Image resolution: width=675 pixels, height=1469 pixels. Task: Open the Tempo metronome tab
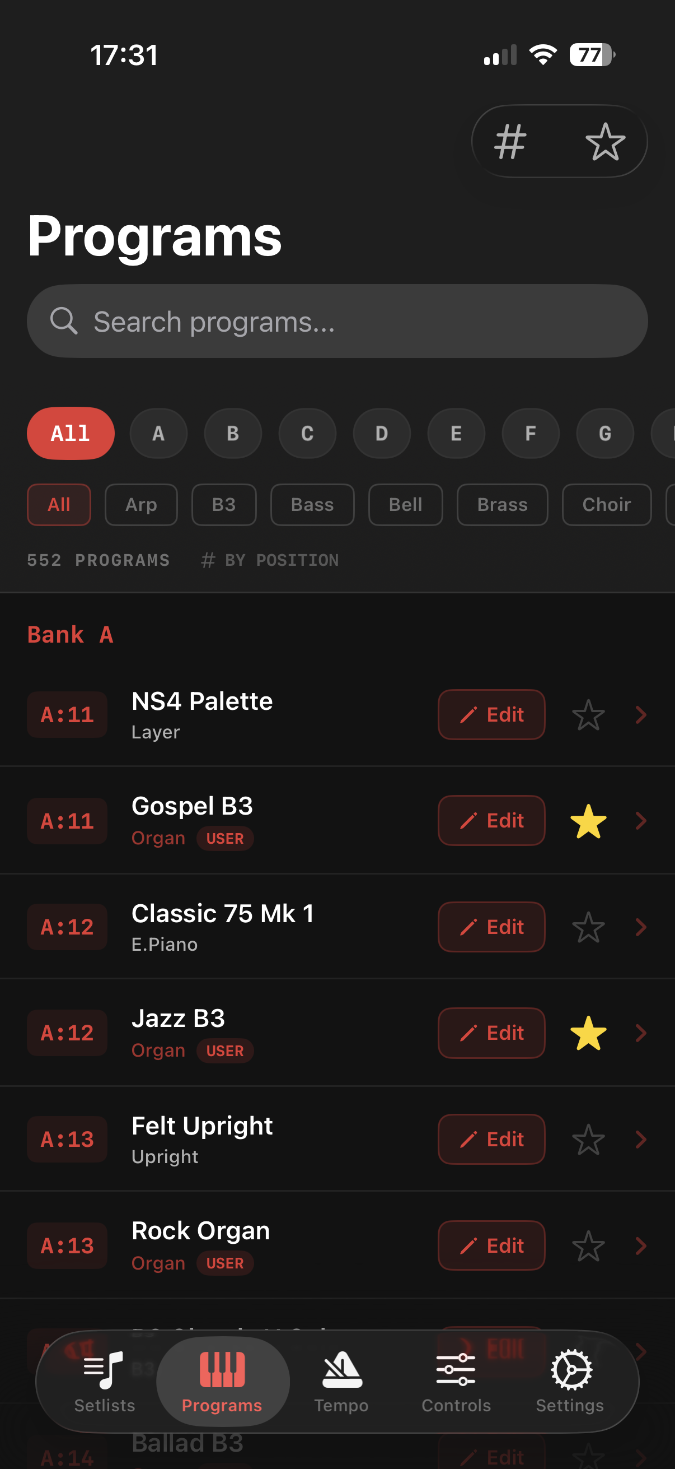click(x=341, y=1380)
